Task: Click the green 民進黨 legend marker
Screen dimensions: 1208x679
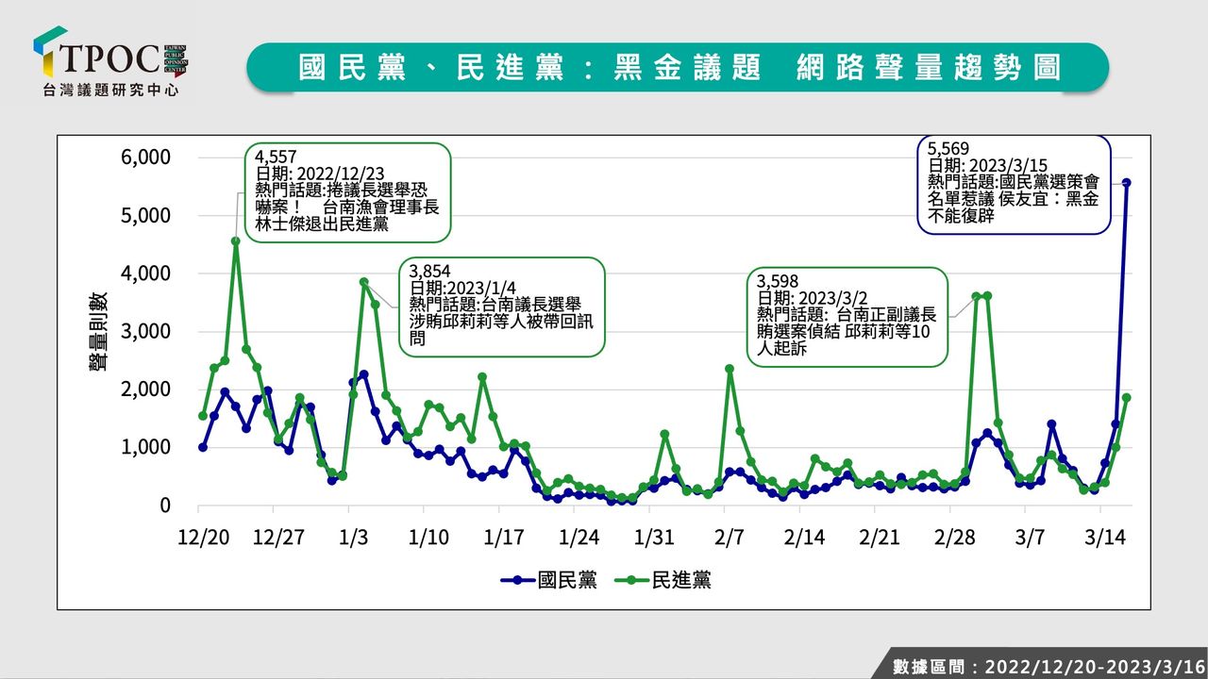Action: [x=631, y=581]
